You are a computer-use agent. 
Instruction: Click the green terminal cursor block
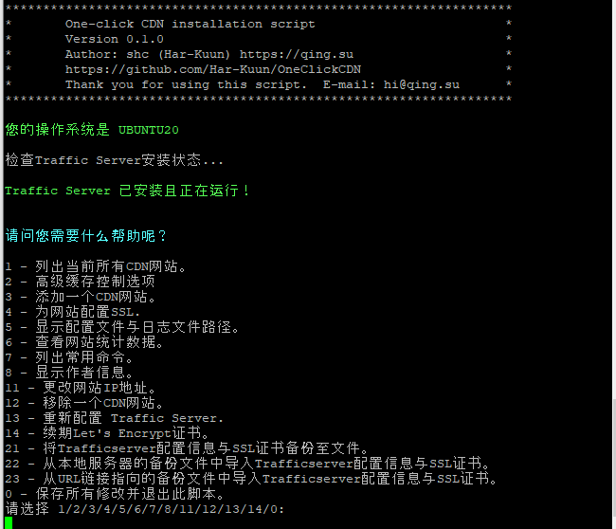(9, 523)
